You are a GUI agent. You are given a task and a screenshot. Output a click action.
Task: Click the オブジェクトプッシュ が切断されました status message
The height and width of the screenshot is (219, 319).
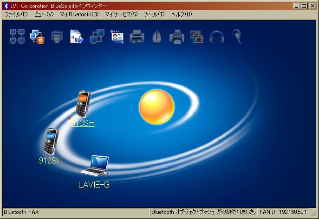(x=204, y=212)
